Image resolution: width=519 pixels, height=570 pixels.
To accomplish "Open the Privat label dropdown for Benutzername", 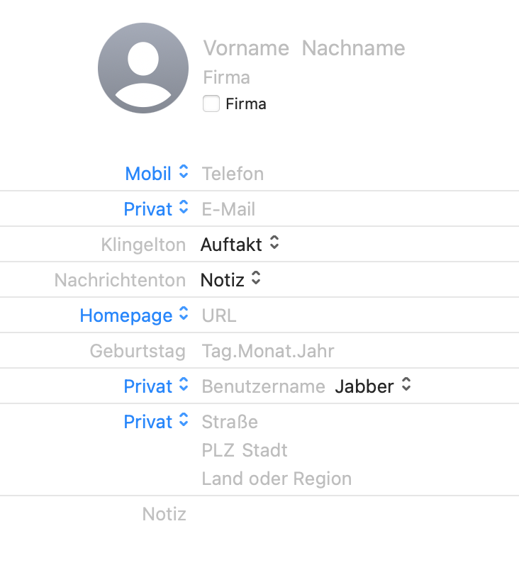I will point(157,386).
